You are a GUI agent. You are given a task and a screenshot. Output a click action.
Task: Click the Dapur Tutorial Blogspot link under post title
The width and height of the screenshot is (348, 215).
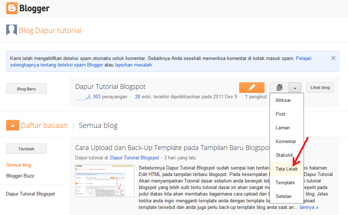(x=134, y=158)
